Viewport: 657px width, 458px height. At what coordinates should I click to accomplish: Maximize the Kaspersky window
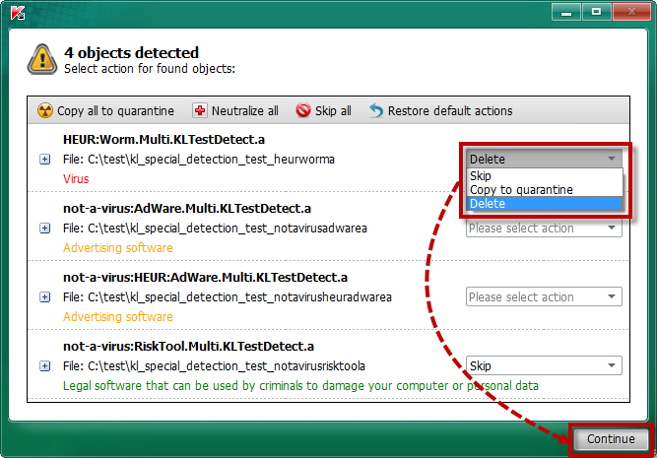(x=596, y=12)
